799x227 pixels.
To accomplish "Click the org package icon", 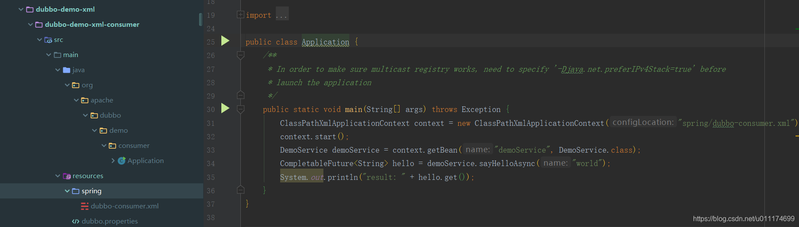I will [76, 85].
